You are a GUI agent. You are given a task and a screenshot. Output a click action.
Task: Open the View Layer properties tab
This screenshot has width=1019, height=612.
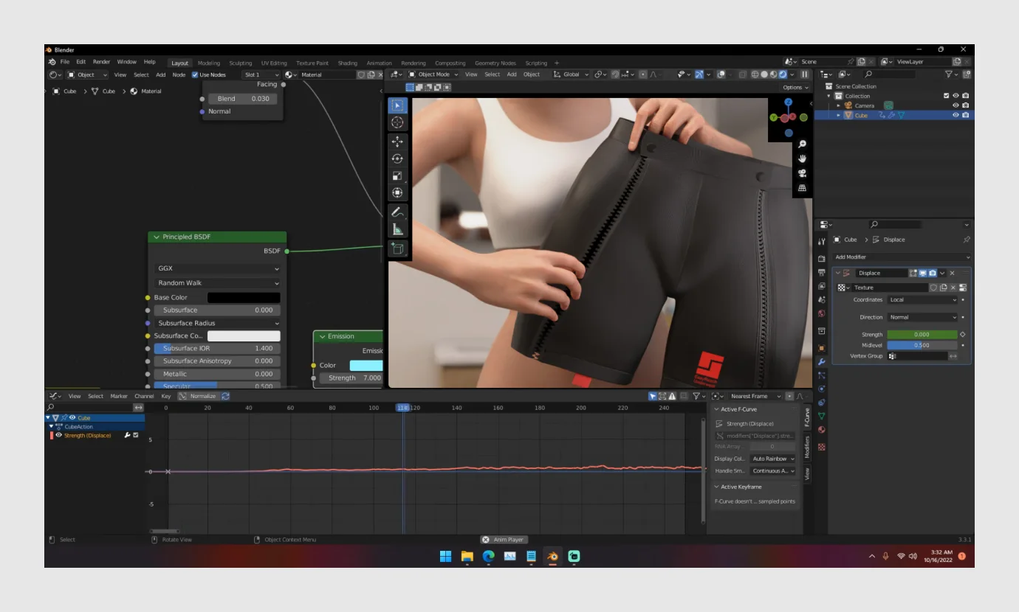821,286
